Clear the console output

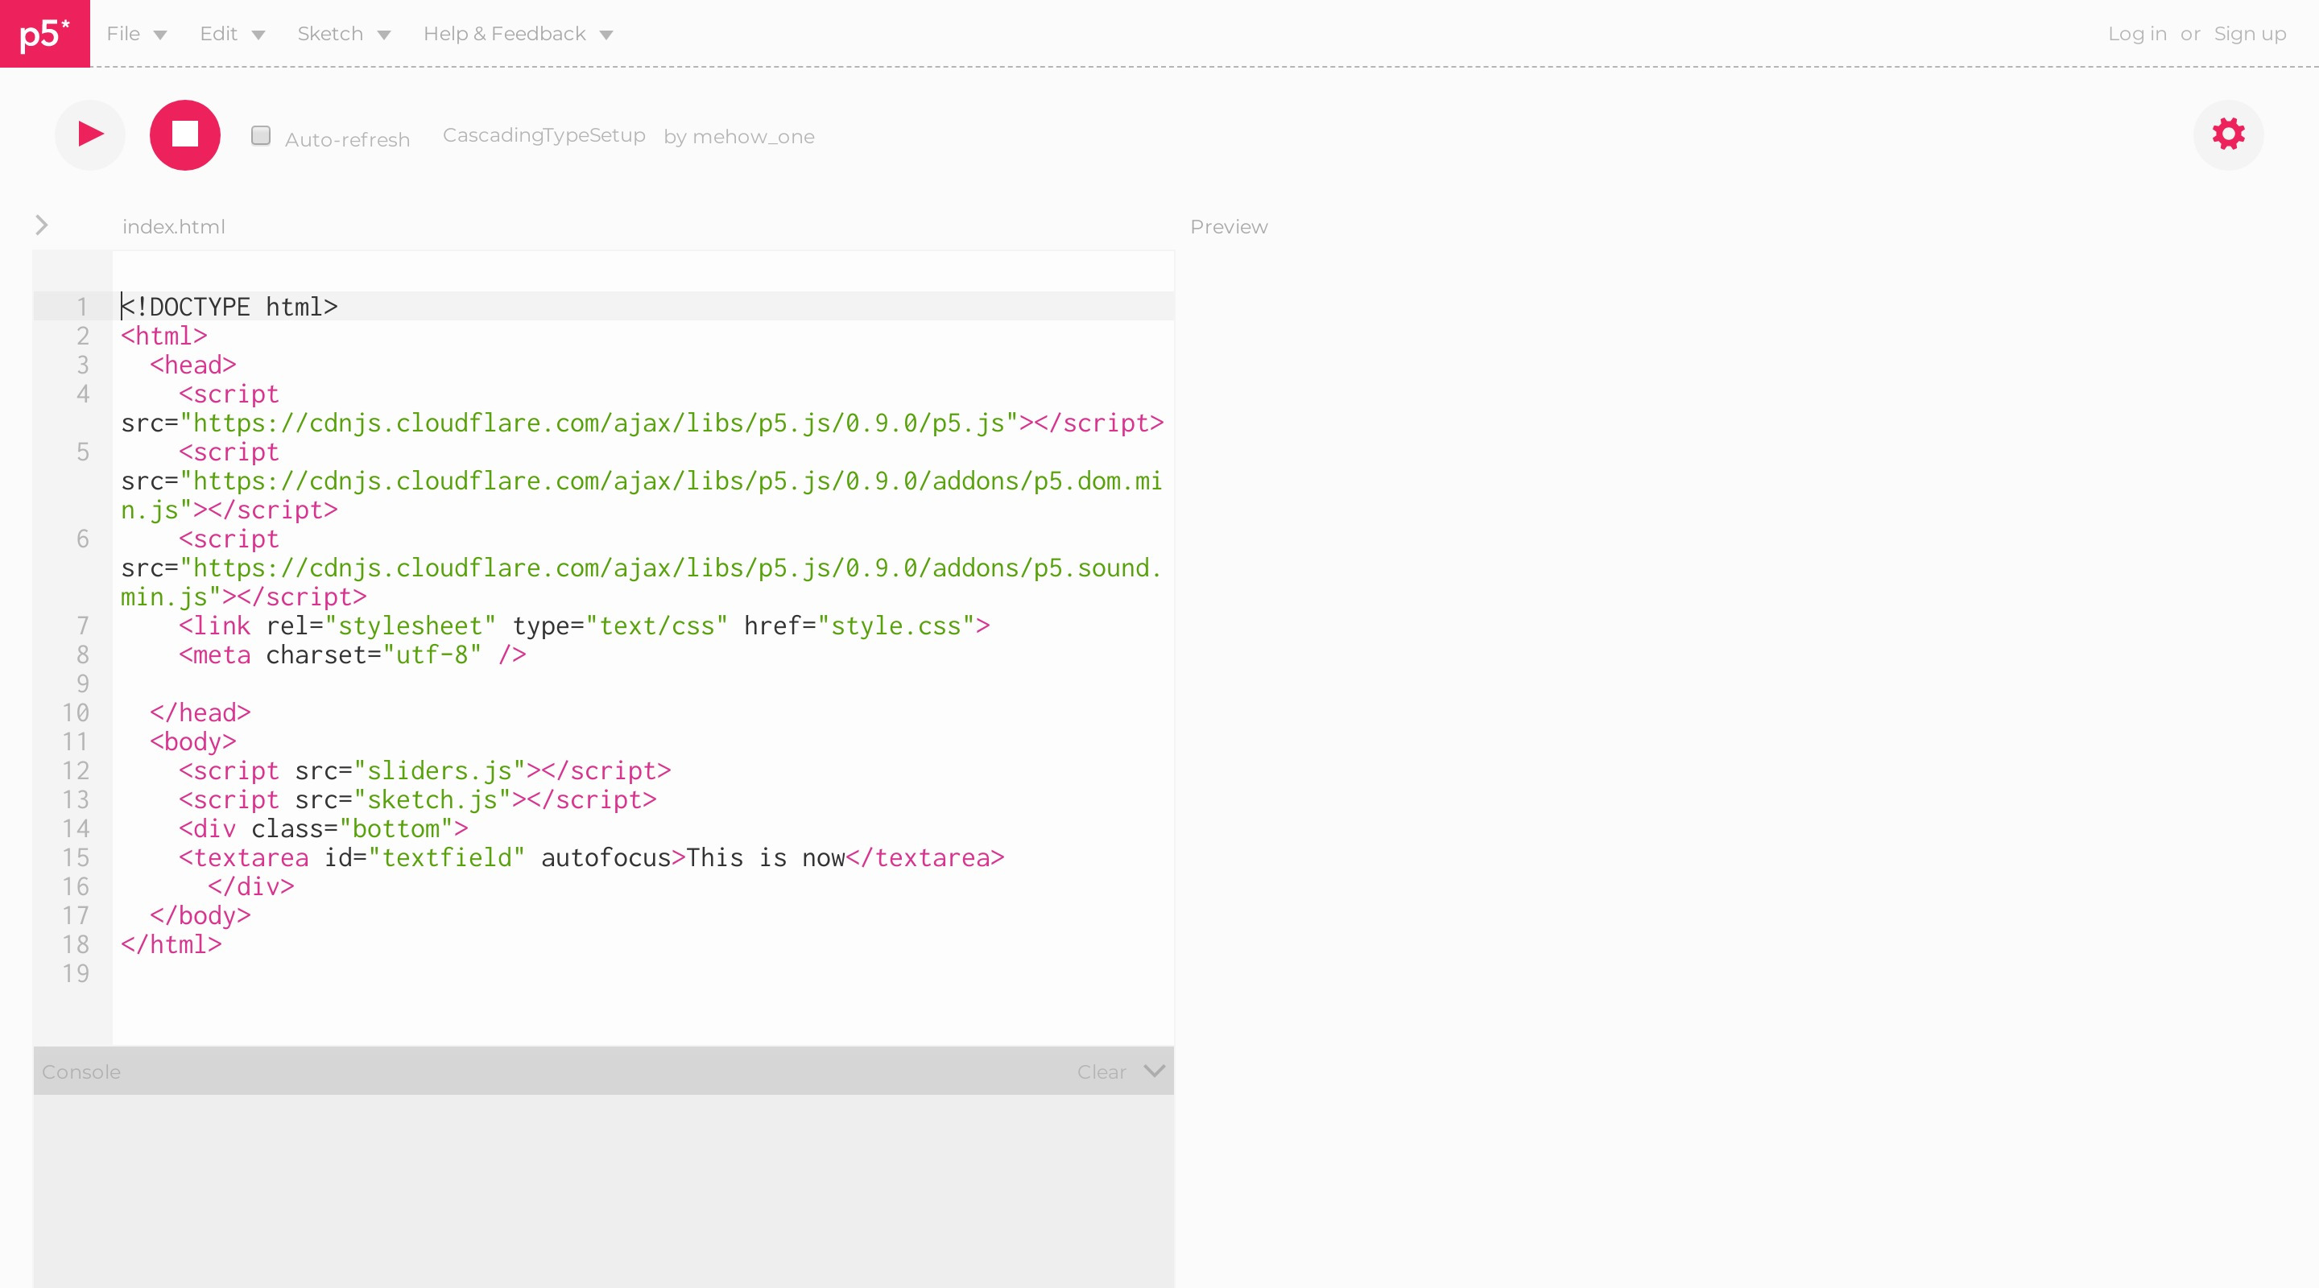point(1101,1072)
